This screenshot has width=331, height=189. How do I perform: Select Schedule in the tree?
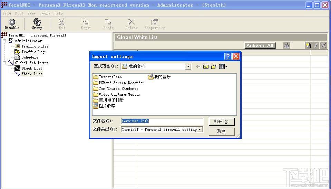pyautogui.click(x=30, y=57)
